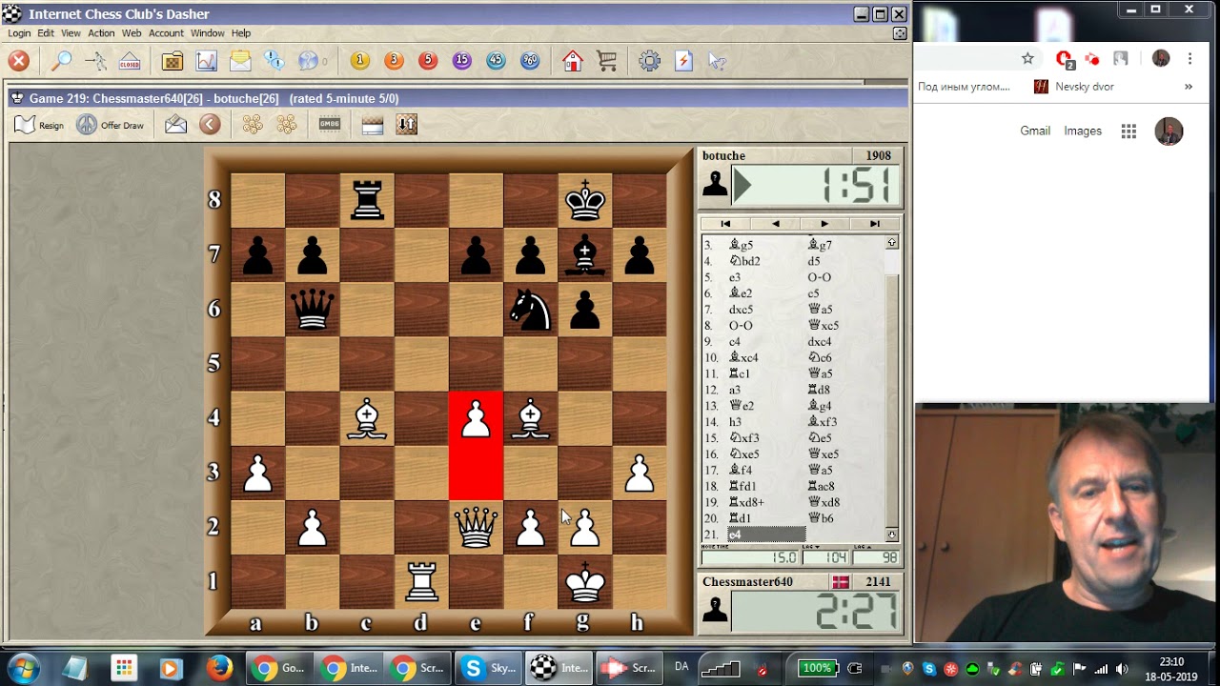
Task: Click the red disconnect X toolbar icon
Action: (19, 61)
